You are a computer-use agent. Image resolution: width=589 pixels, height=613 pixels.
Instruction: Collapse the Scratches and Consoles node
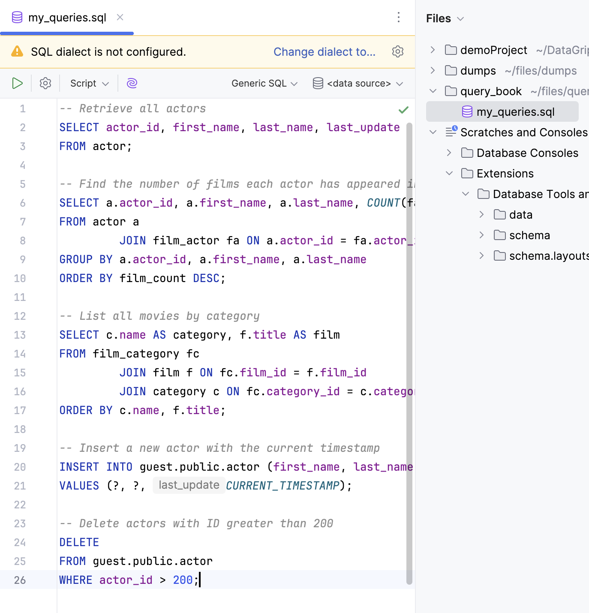[433, 132]
